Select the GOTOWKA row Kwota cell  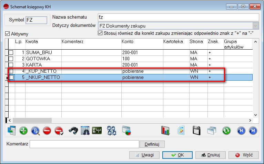pyautogui.click(x=43, y=59)
